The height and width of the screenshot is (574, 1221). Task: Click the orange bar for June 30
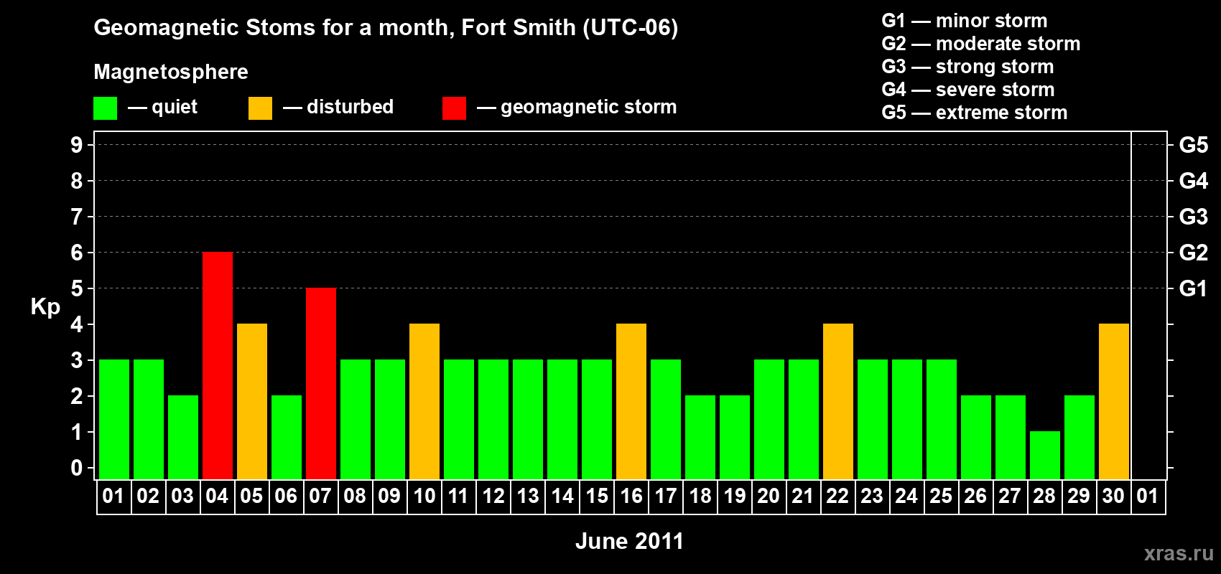tap(1114, 401)
